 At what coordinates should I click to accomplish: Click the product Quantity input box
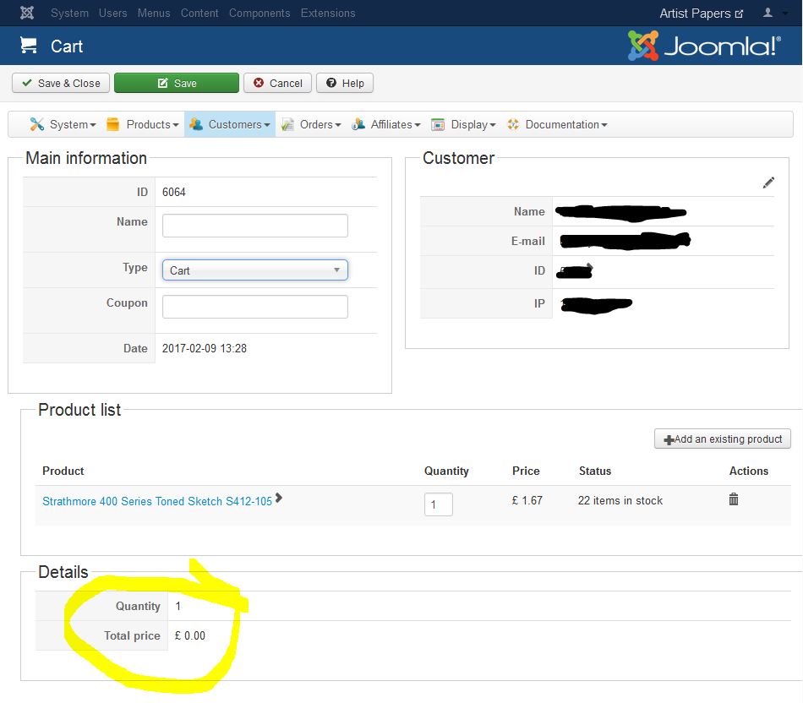439,504
